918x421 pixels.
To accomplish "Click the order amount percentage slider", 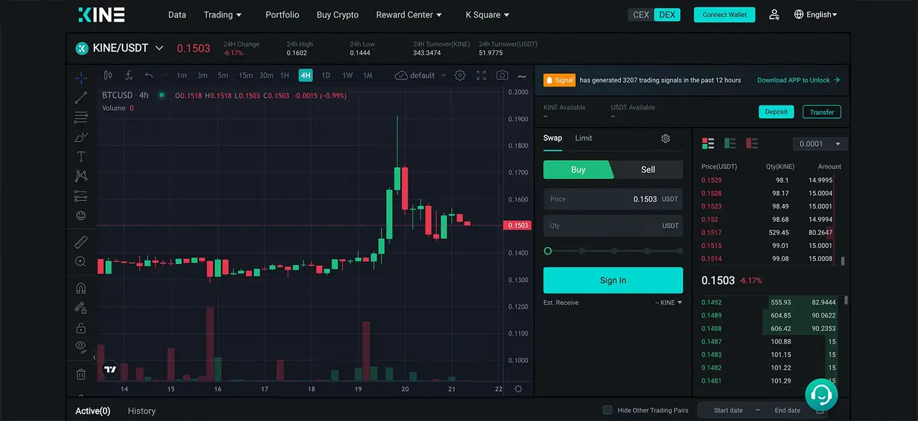I will pos(613,251).
